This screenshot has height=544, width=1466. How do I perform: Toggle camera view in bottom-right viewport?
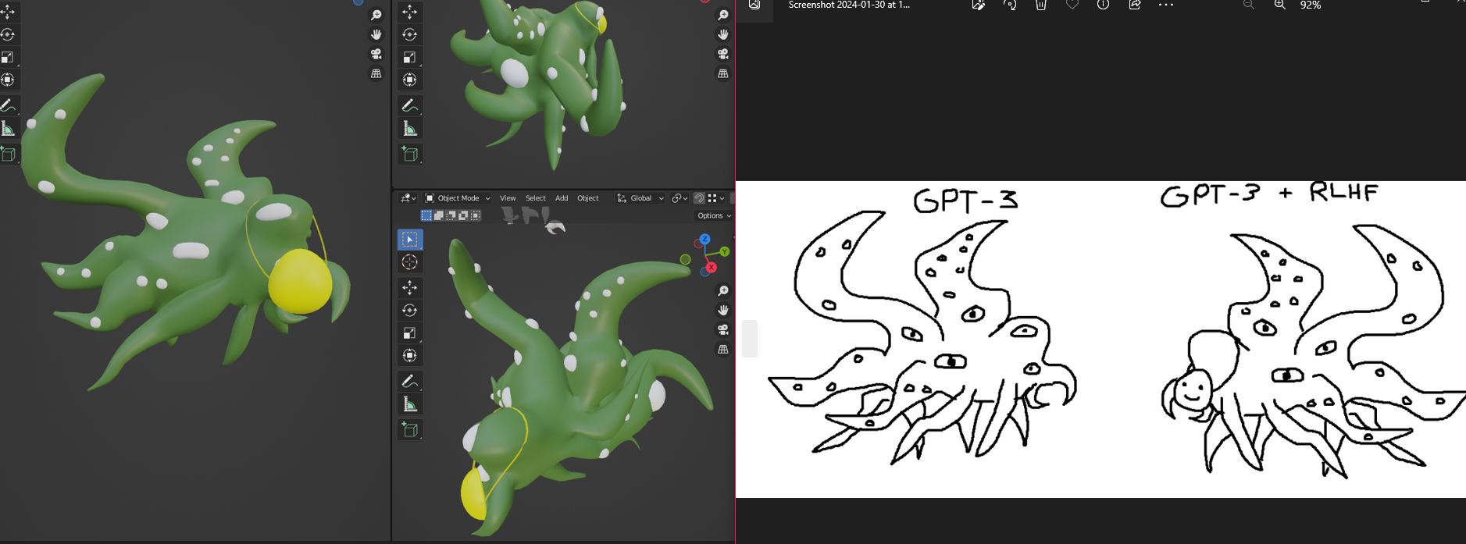723,329
